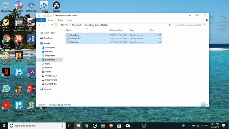Expand the address bar history dropdown

click(167, 25)
